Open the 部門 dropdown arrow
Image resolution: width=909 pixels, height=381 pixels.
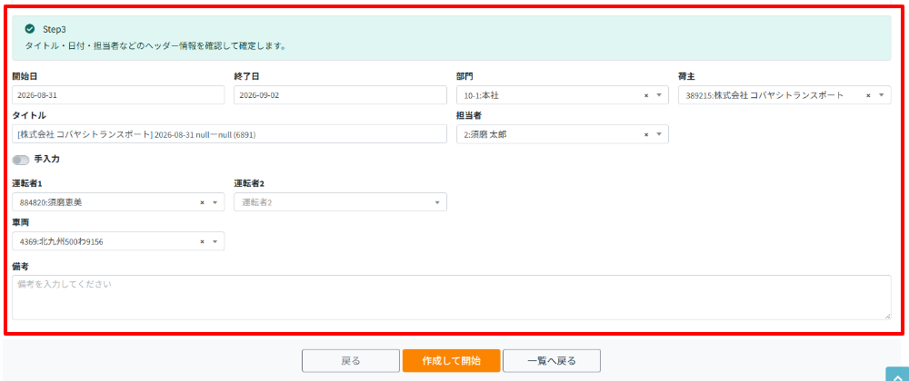(x=658, y=95)
